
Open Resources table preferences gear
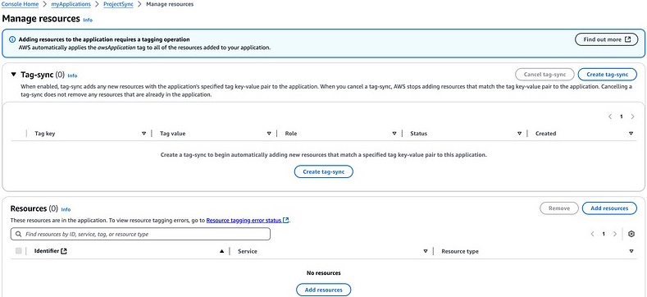[x=631, y=234]
